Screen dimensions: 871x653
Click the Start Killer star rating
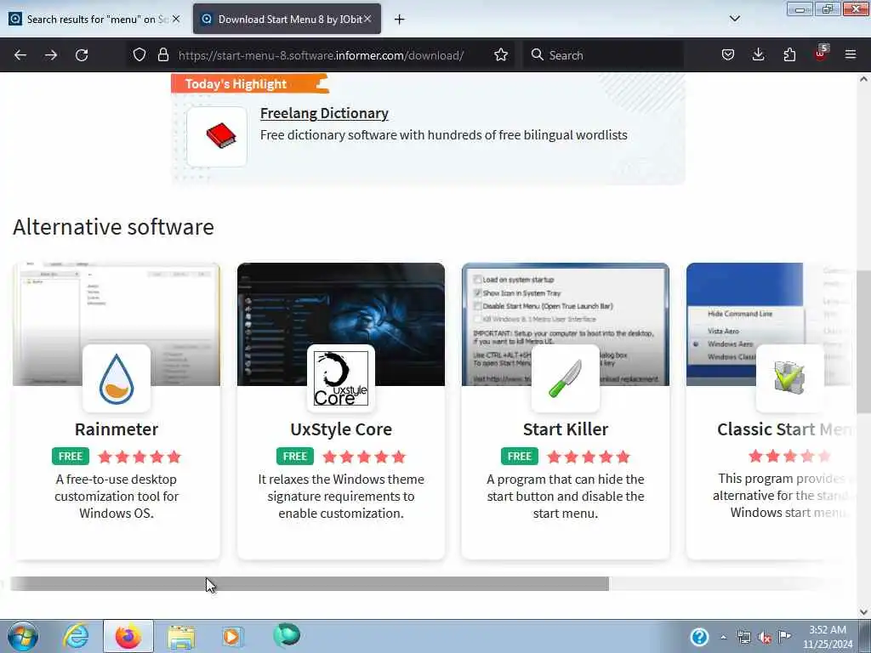[x=589, y=457]
